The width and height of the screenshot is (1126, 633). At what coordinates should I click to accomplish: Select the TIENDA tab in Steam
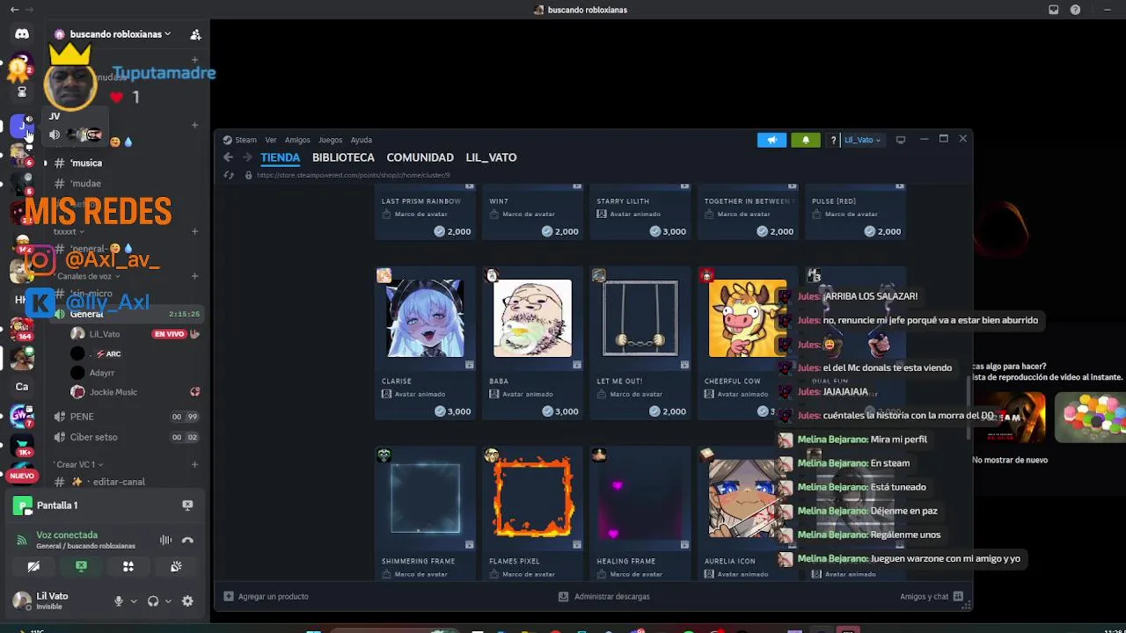[280, 157]
